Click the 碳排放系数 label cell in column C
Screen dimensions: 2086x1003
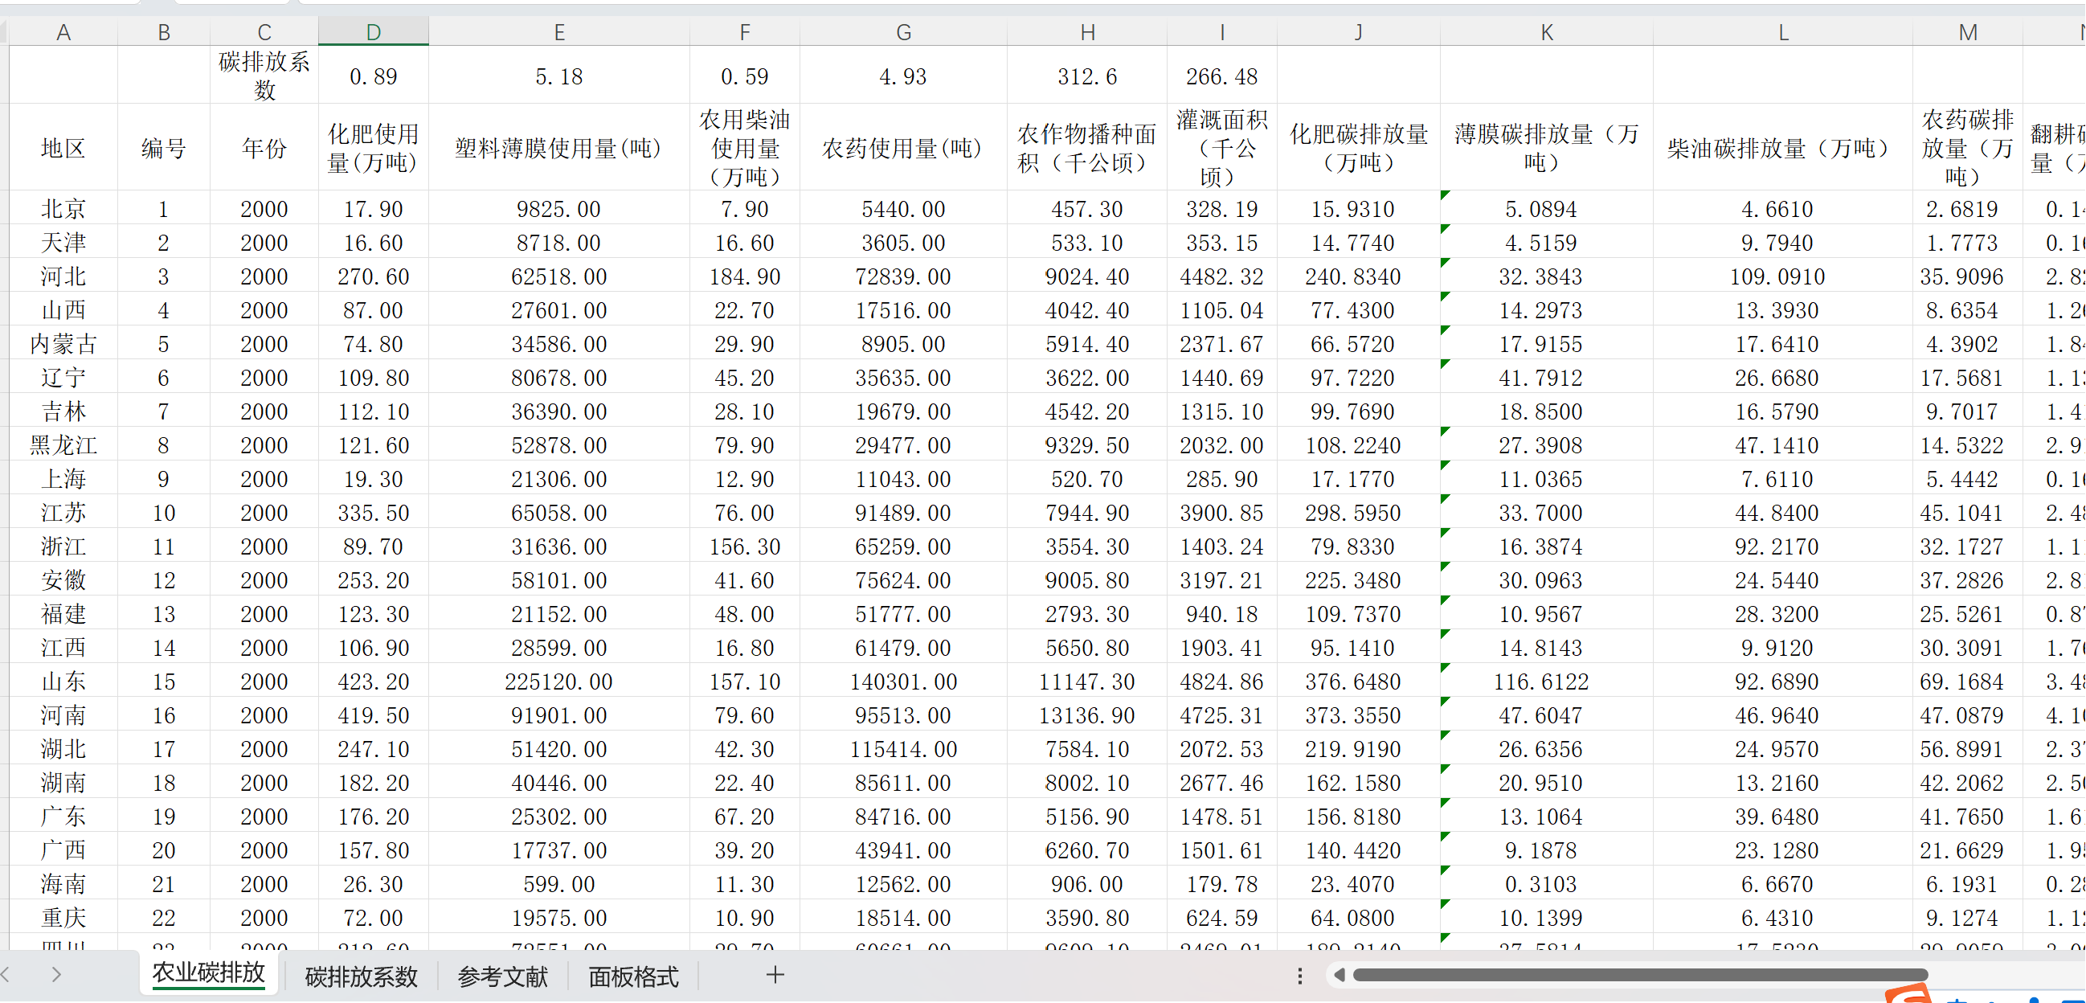264,76
